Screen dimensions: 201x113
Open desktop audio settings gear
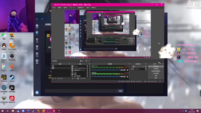click(x=127, y=77)
